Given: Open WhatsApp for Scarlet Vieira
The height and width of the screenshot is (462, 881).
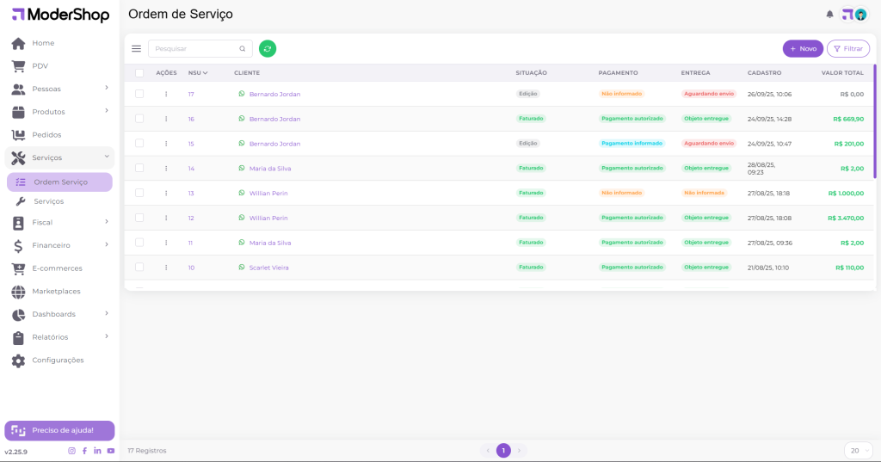Looking at the screenshot, I should click(242, 268).
